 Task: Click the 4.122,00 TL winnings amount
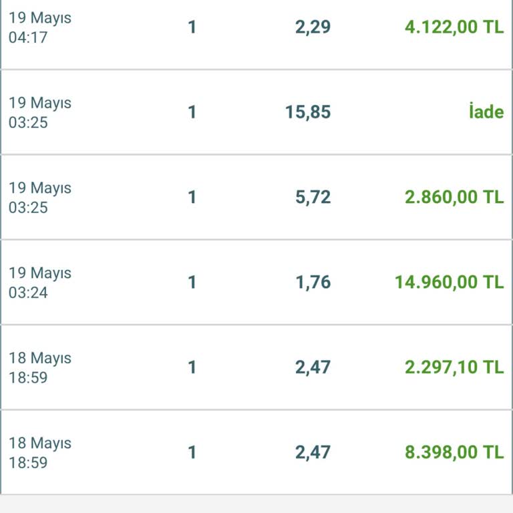coord(454,27)
